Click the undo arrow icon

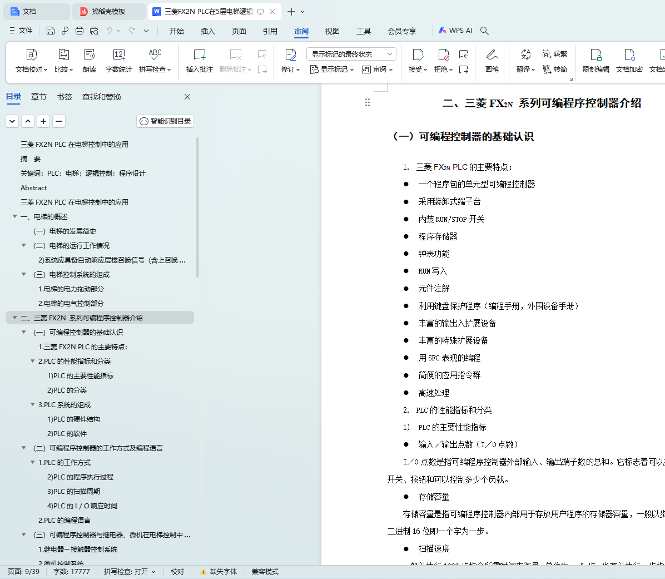[x=110, y=31]
